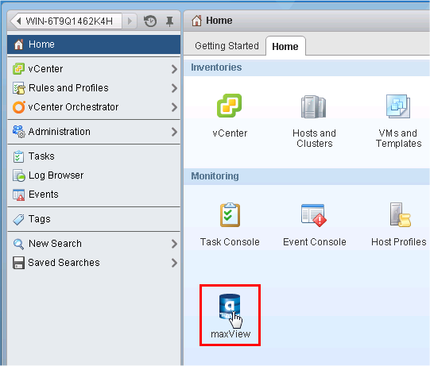Click the VMs and Templates text label
The image size is (430, 366).
(398, 138)
